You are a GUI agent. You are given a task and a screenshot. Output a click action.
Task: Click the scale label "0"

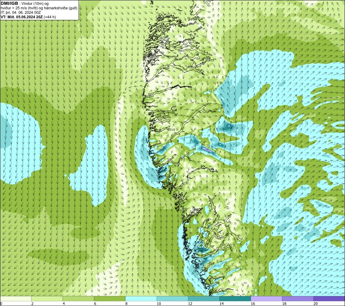tap(1, 304)
